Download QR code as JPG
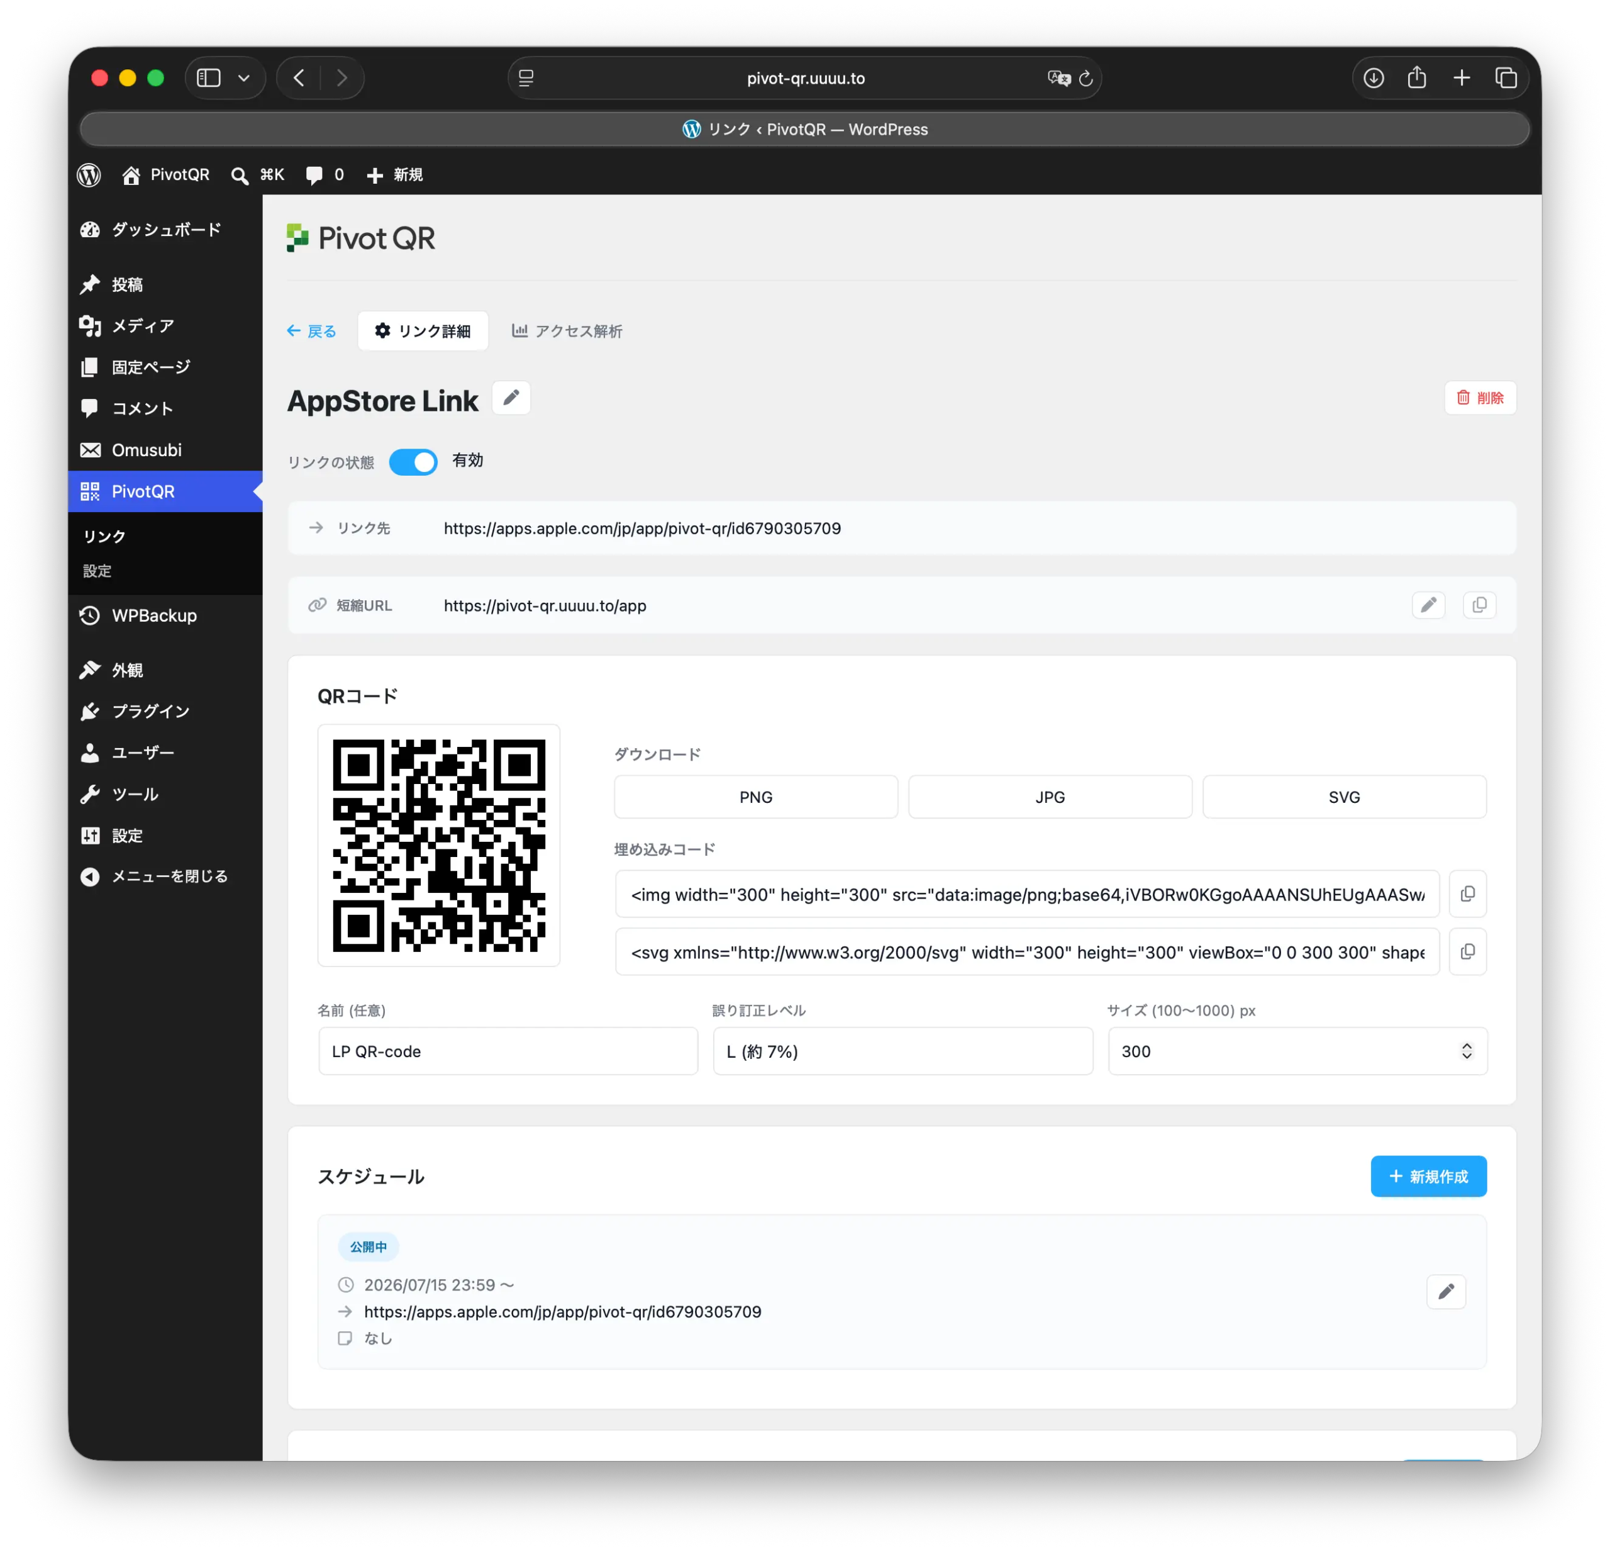The image size is (1610, 1551). 1050,797
